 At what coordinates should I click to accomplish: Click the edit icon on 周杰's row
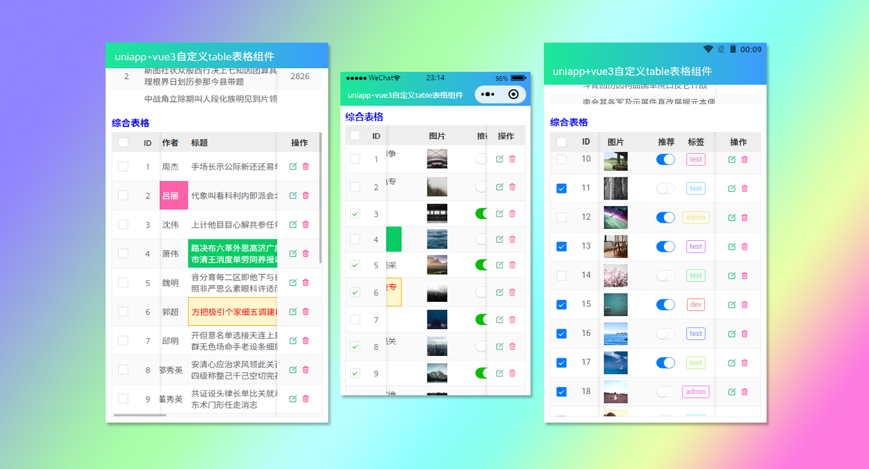click(x=293, y=166)
